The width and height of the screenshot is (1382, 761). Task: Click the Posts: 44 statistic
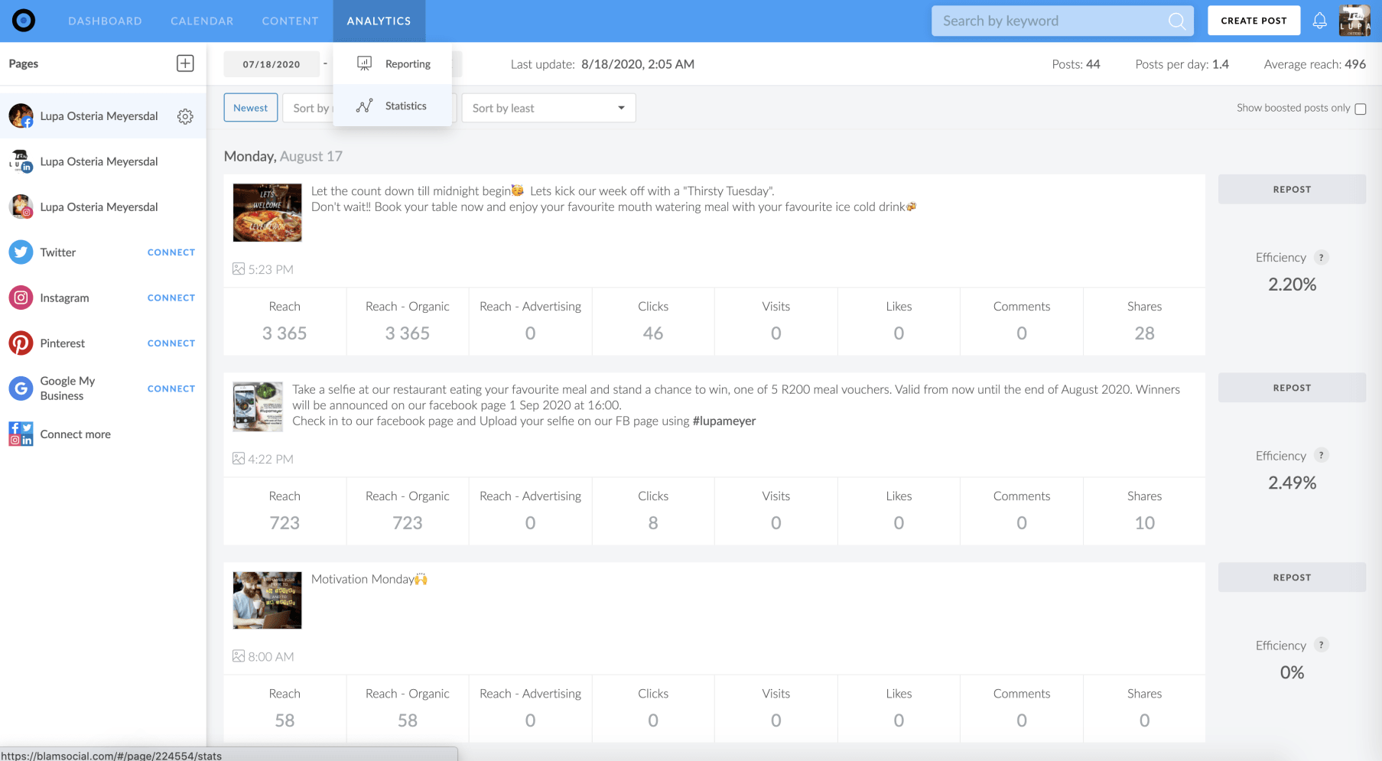(x=1076, y=64)
